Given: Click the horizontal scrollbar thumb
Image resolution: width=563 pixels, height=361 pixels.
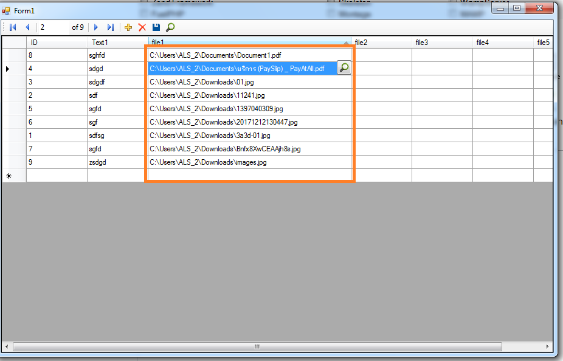Looking at the screenshot, I should (257, 346).
